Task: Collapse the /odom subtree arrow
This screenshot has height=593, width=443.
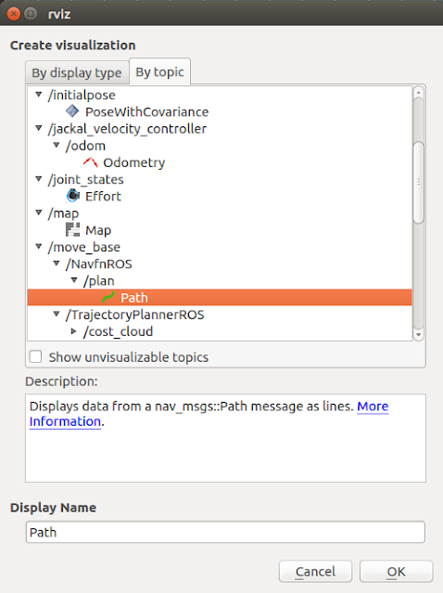Action: 57,145
